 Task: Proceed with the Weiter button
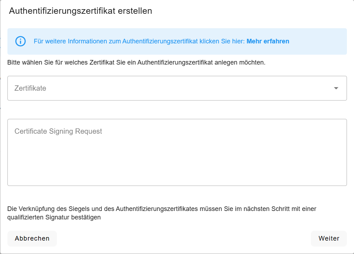[329, 238]
